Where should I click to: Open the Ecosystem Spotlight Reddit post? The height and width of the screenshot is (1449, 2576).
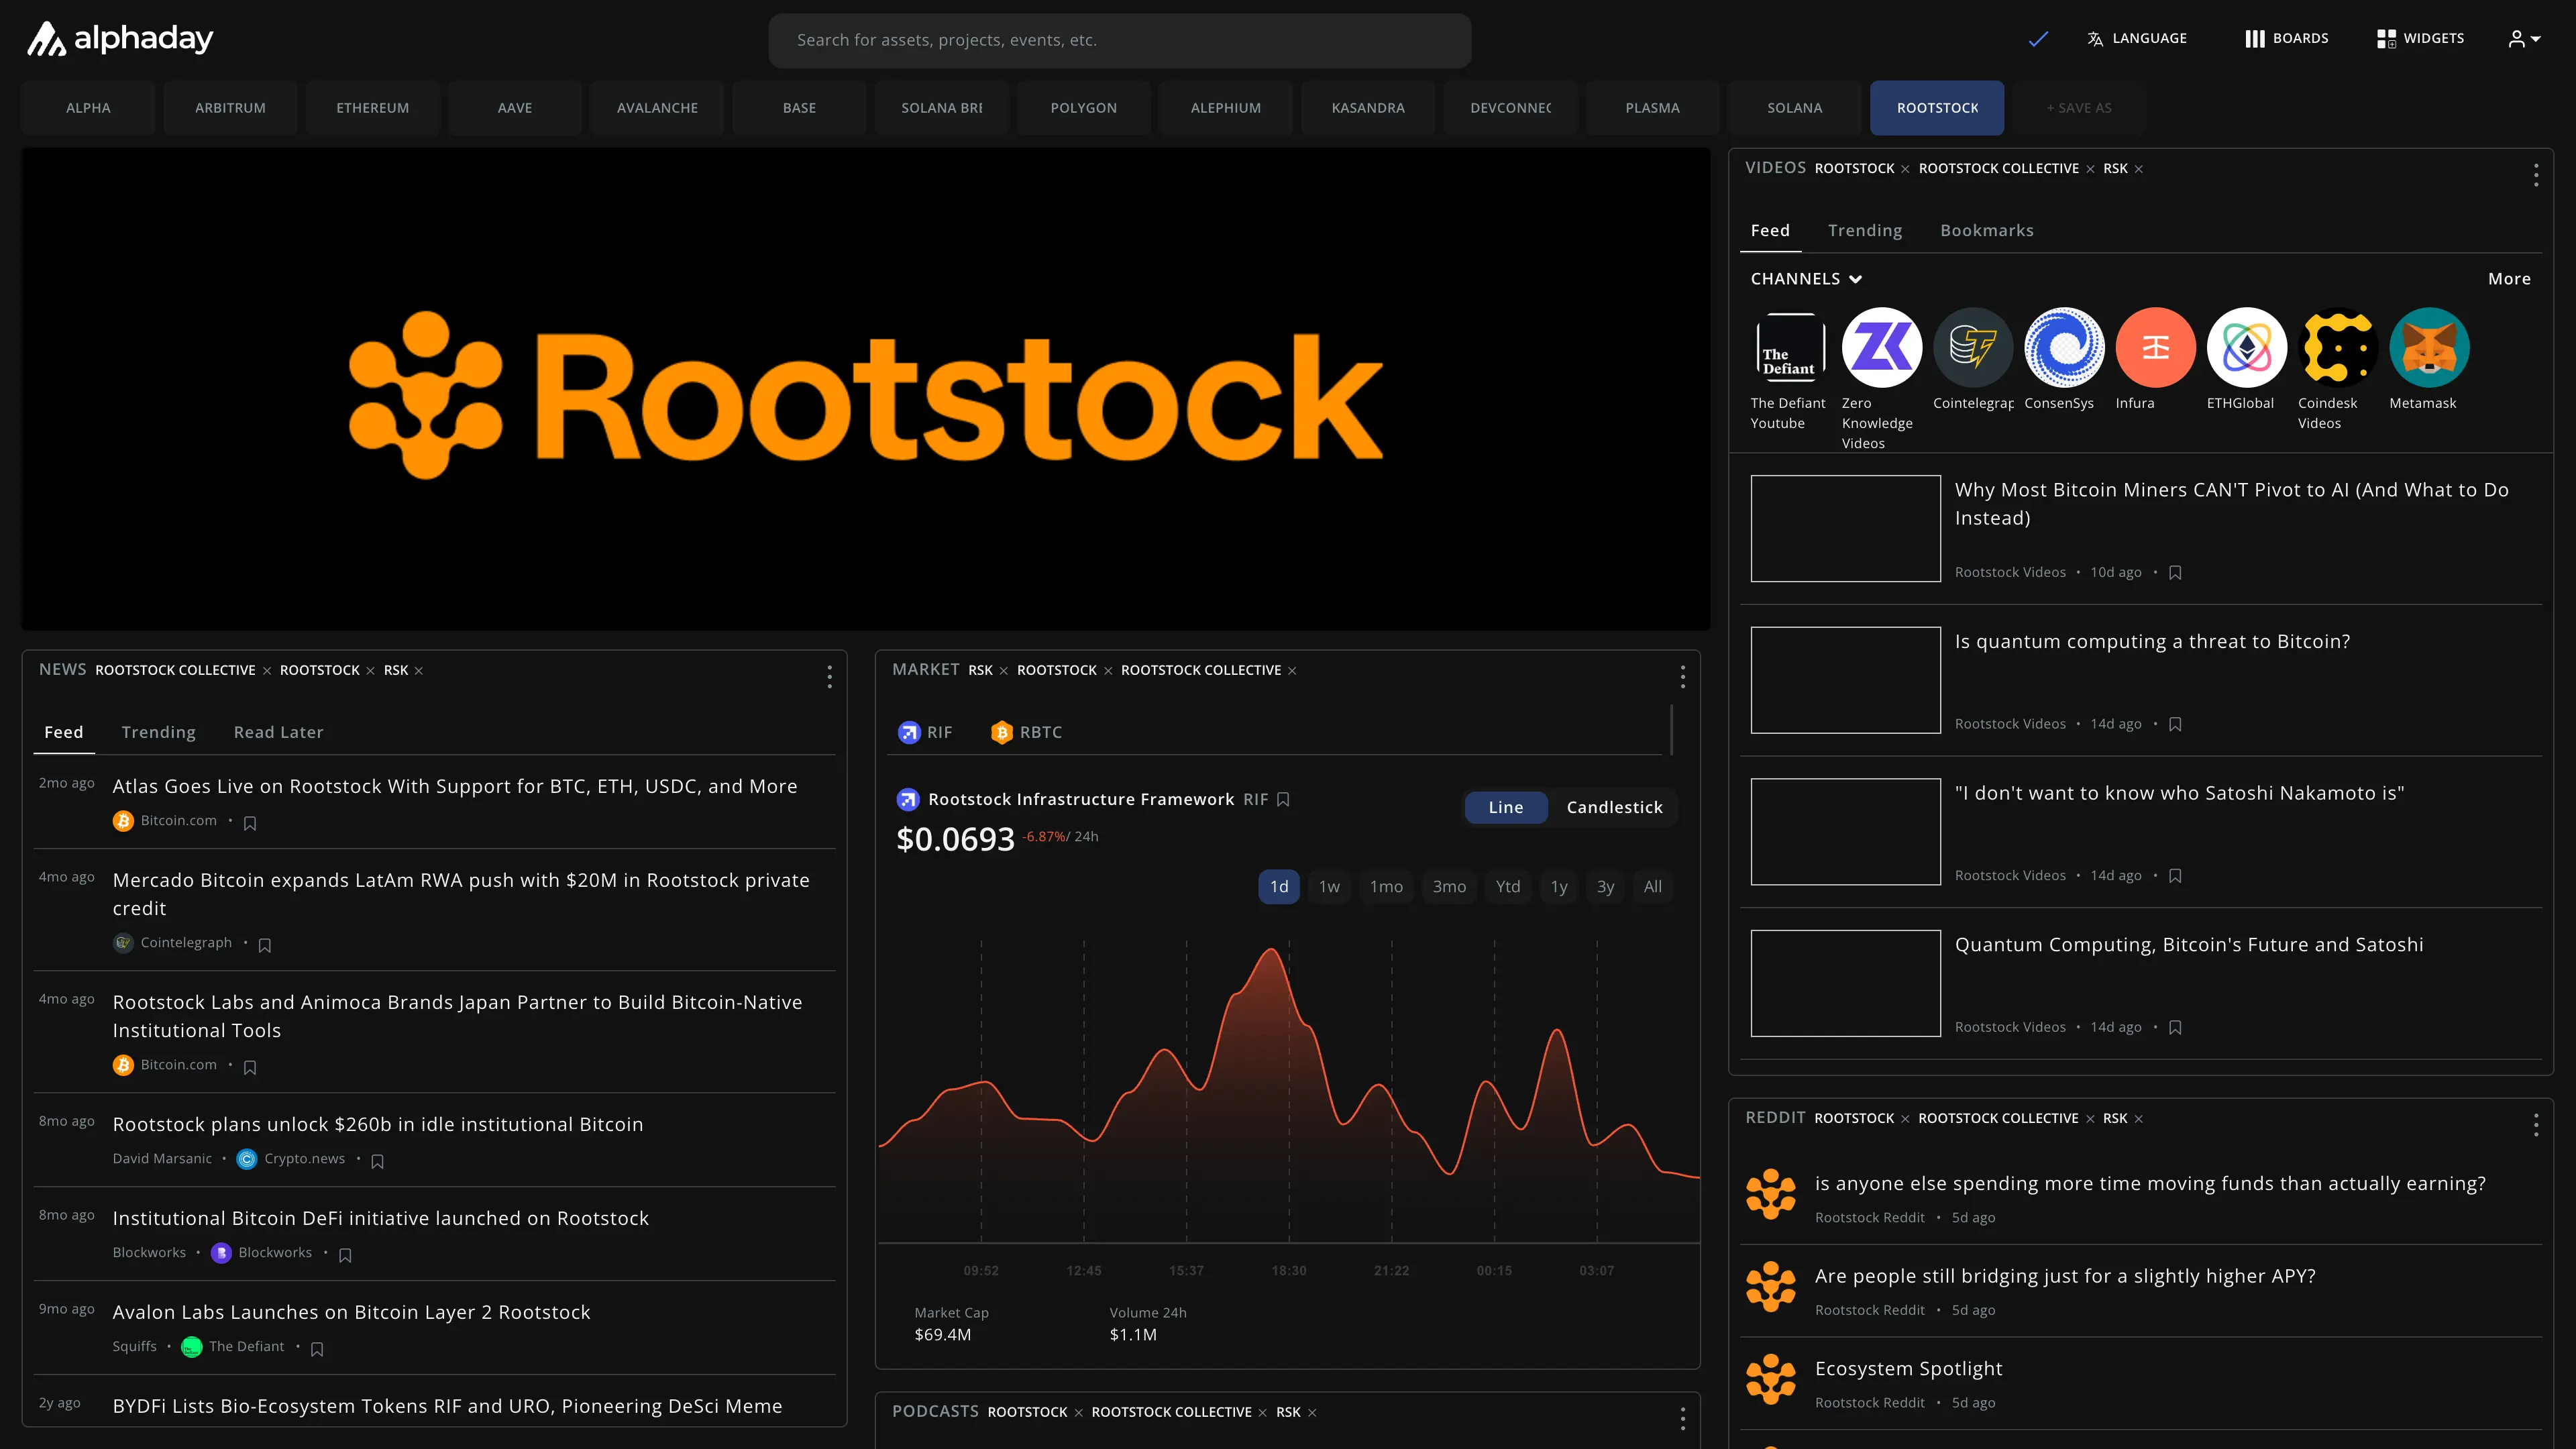pyautogui.click(x=1908, y=1370)
